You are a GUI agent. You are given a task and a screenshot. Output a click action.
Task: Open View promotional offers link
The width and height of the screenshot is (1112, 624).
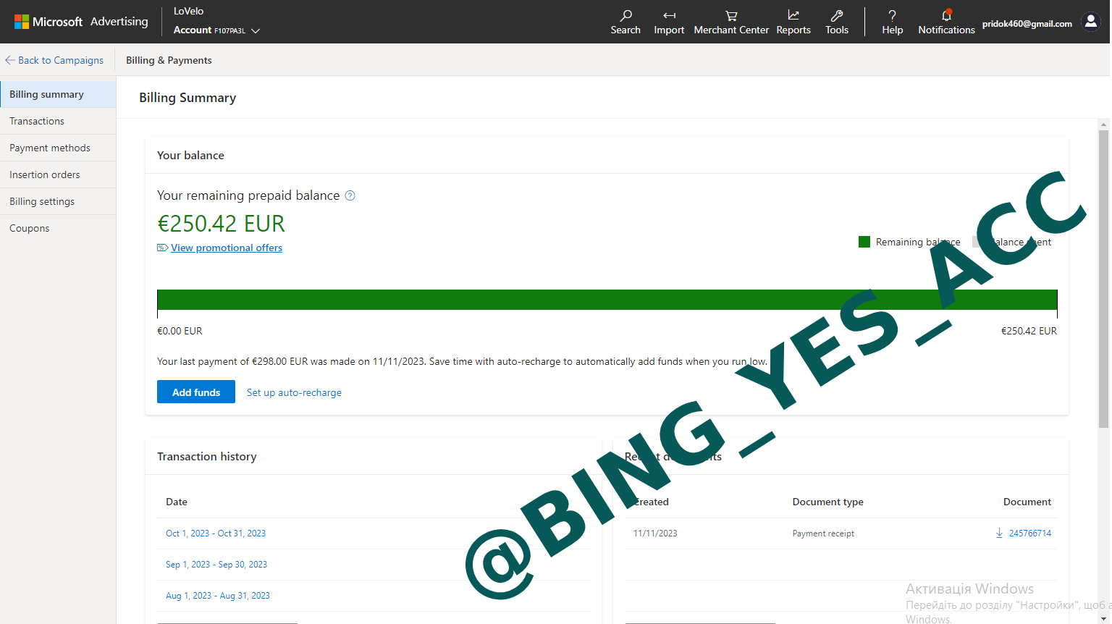click(x=226, y=248)
